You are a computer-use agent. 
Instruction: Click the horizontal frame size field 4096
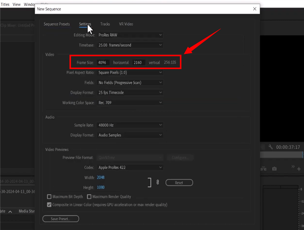(x=103, y=63)
